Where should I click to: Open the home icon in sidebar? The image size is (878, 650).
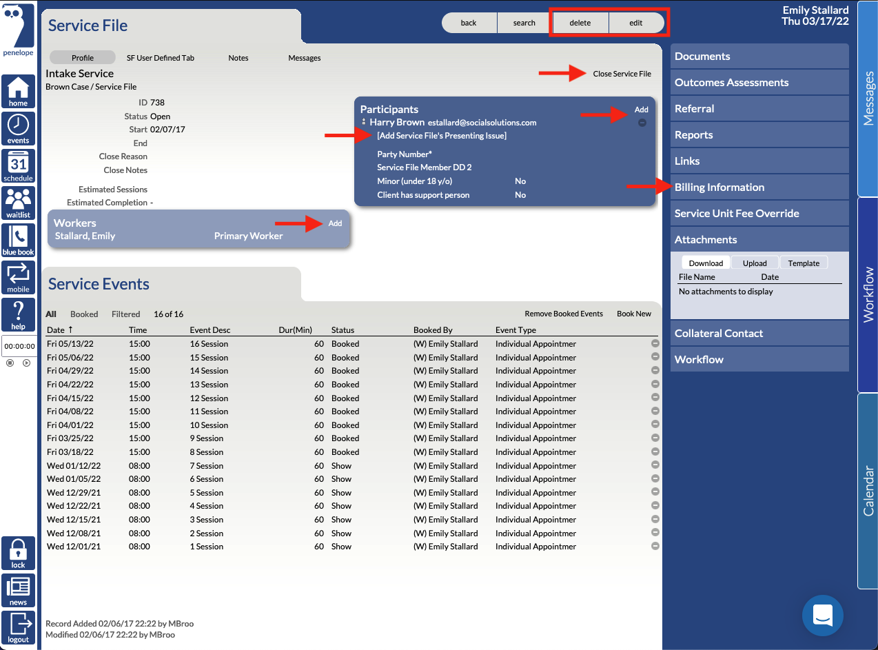pos(18,92)
